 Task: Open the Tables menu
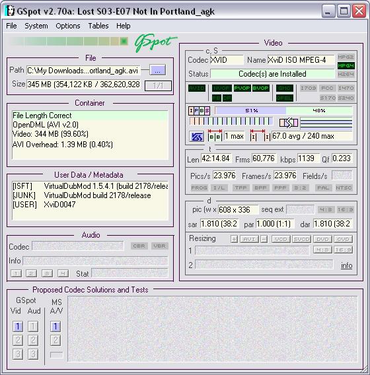click(x=98, y=26)
